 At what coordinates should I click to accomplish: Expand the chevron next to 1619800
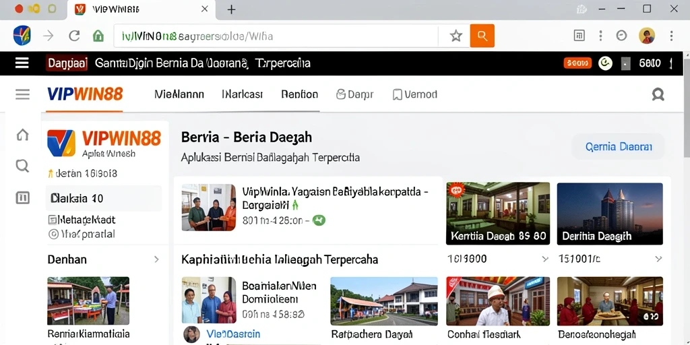point(544,259)
